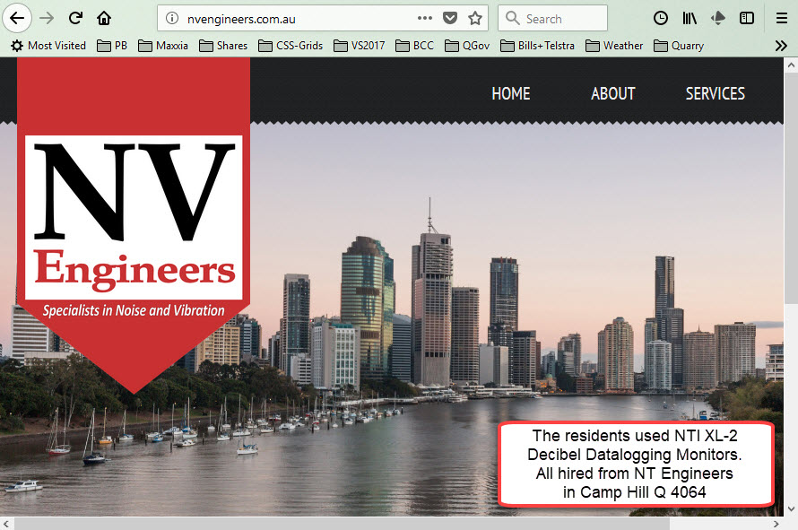
Task: Open the SERVICES page in site navigation
Action: click(x=715, y=93)
